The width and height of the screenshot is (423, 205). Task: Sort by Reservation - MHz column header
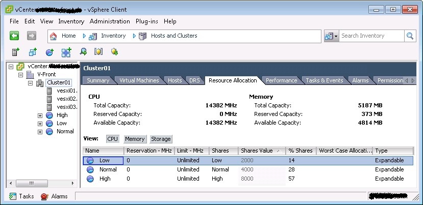(x=149, y=151)
